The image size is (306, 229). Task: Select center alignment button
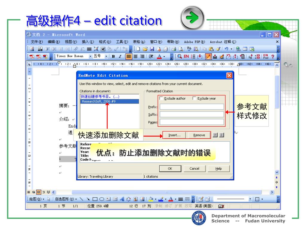[x=135, y=56]
